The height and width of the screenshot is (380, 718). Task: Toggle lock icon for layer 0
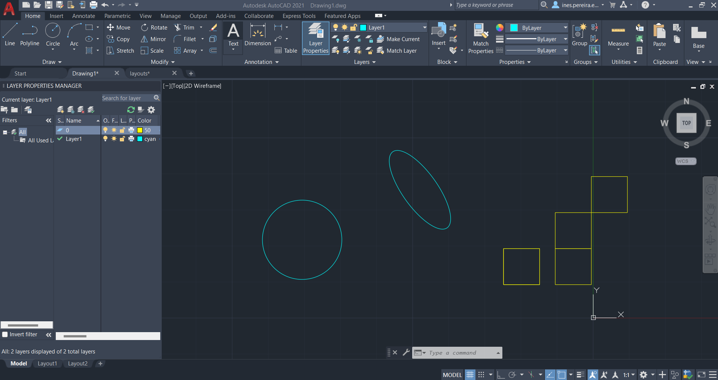(122, 130)
